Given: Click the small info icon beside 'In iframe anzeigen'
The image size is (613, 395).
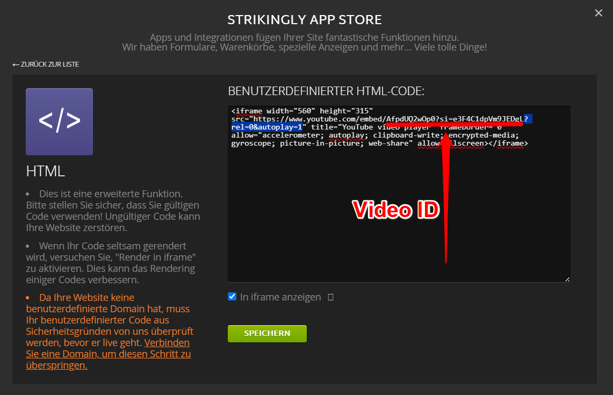Looking at the screenshot, I should [x=331, y=297].
